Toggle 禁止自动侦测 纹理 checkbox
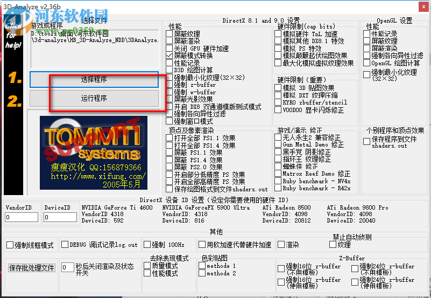Image resolution: width=431 pixels, height=298 pixels. 333,244
